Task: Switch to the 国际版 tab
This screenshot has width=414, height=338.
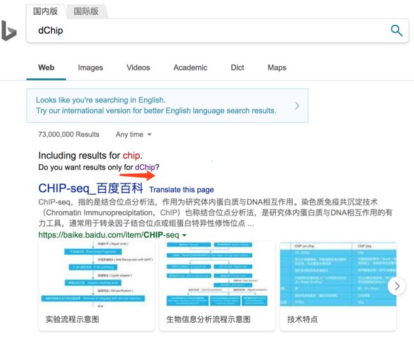Action: pyautogui.click(x=86, y=11)
